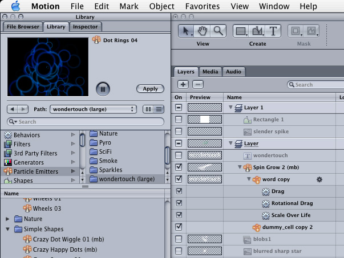Open the File menu

point(77,6)
